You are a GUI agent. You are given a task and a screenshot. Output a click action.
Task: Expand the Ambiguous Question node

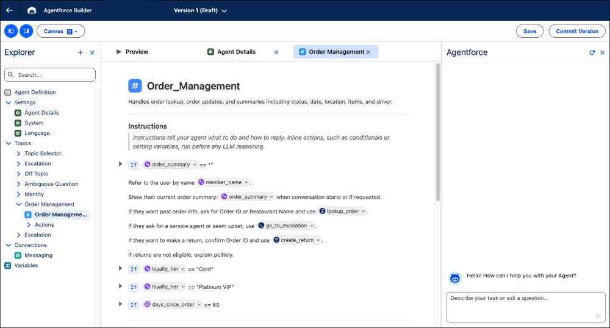click(x=19, y=184)
